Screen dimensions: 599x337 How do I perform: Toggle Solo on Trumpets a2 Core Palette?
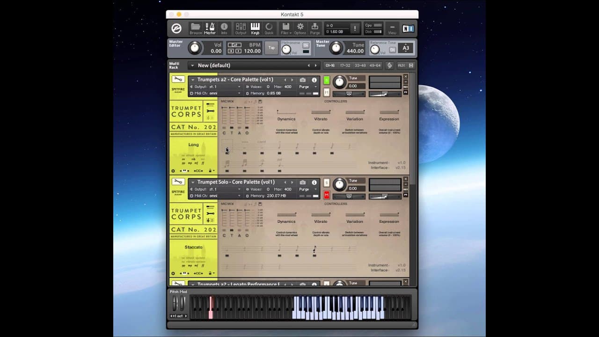click(327, 80)
